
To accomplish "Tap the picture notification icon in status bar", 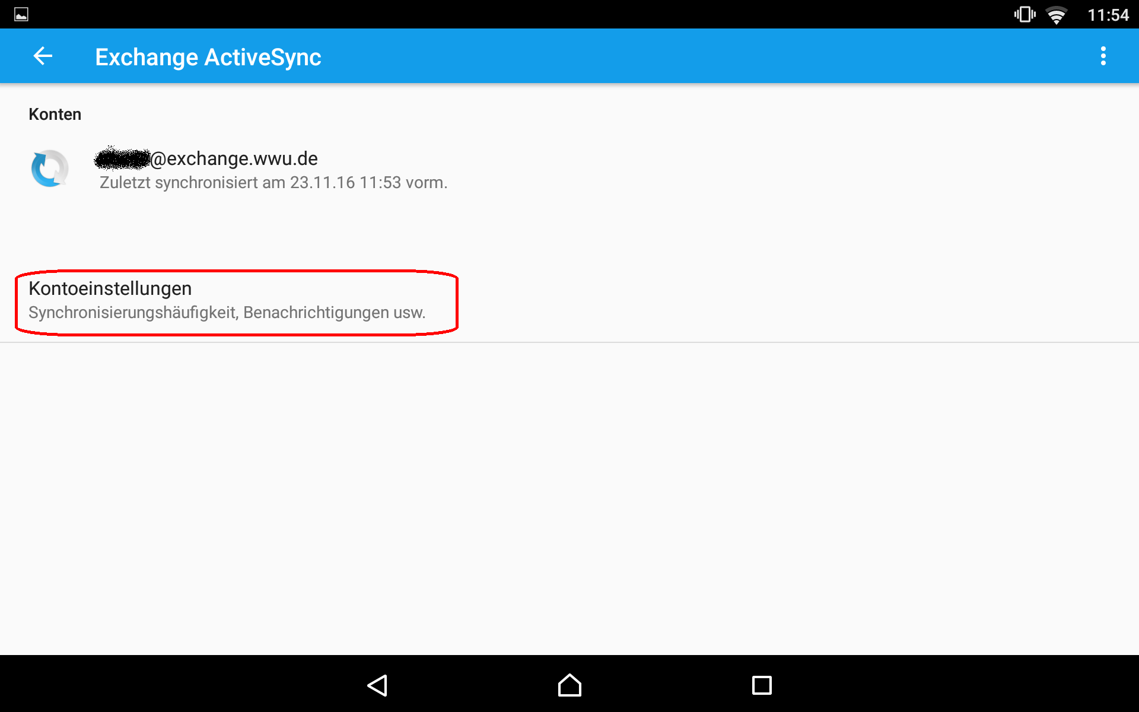I will point(21,14).
